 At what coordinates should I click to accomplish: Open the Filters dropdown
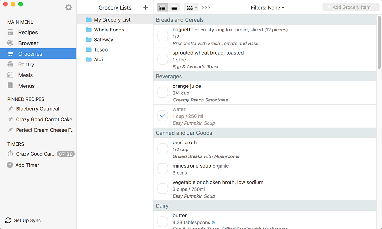267,7
